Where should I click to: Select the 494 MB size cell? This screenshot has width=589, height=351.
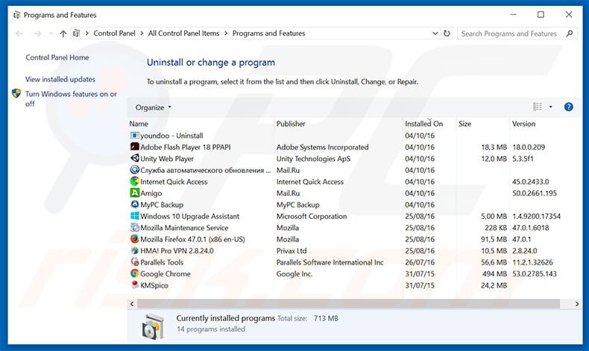494,274
